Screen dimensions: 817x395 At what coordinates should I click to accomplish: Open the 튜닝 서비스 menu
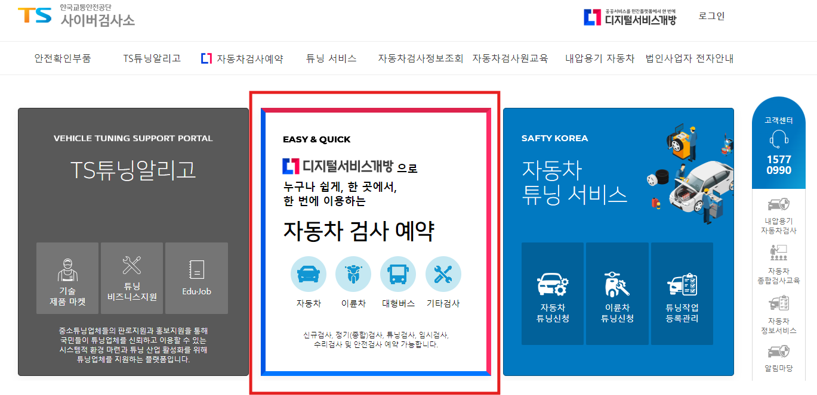point(331,58)
